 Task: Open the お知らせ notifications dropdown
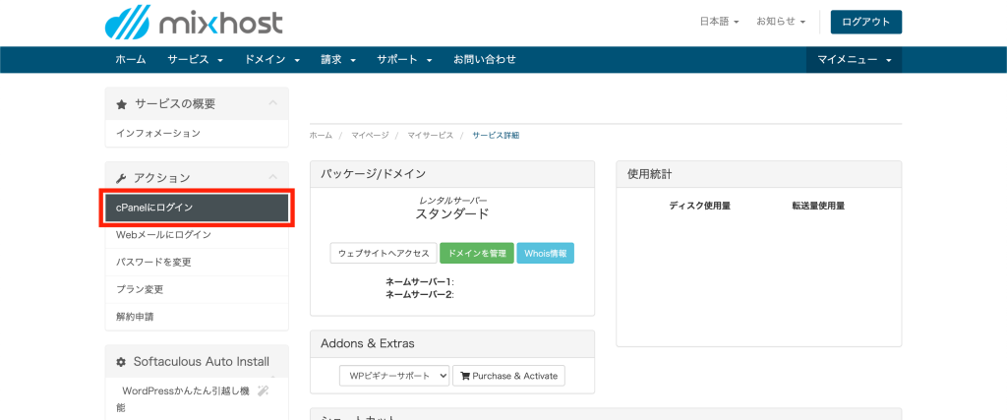780,22
